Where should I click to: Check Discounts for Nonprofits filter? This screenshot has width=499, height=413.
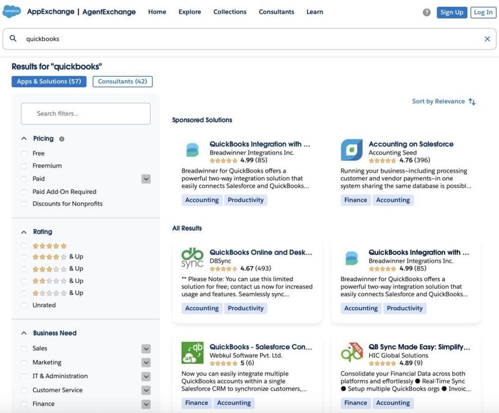pos(24,204)
